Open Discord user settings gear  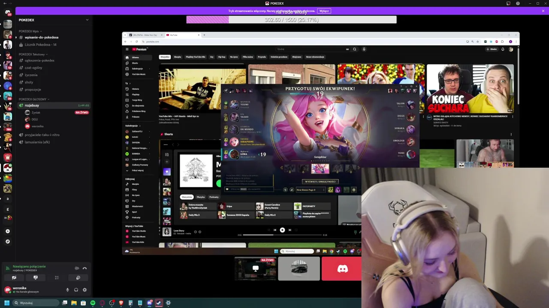84,290
